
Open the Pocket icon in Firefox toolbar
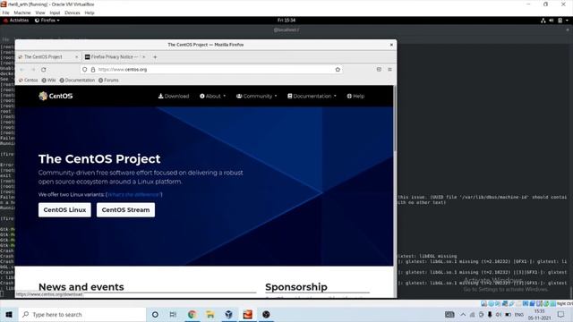pos(379,70)
